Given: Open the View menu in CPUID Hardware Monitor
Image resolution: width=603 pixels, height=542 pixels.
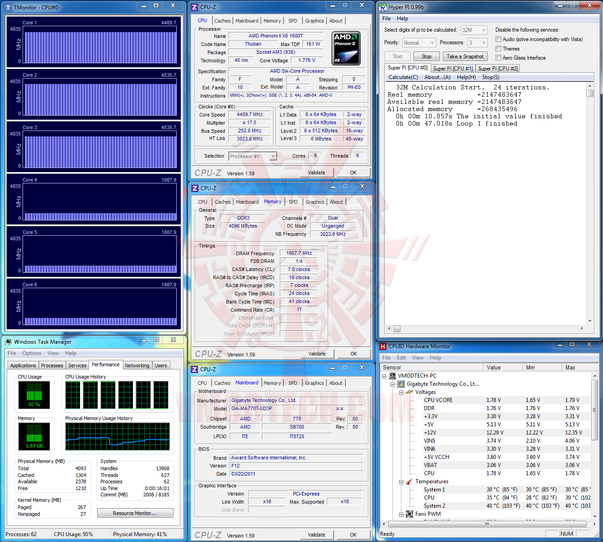Looking at the screenshot, I should [x=418, y=358].
